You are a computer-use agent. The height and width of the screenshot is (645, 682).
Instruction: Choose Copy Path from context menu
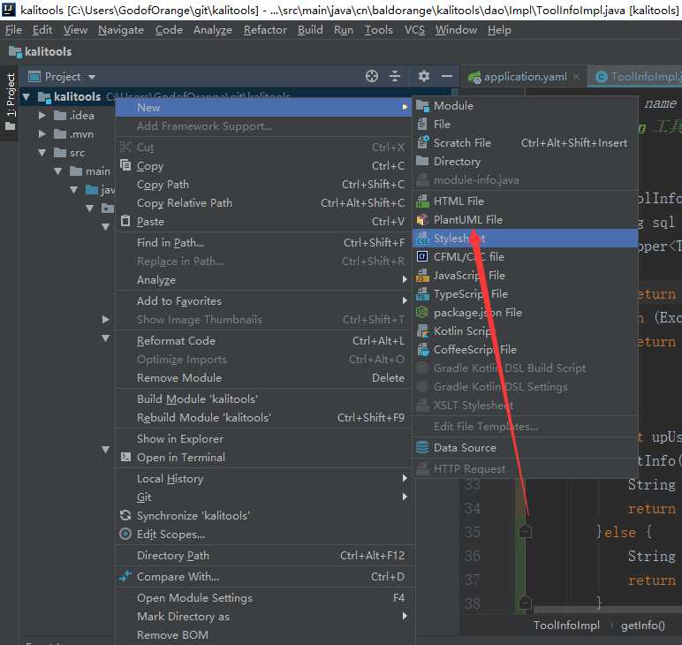point(262,185)
